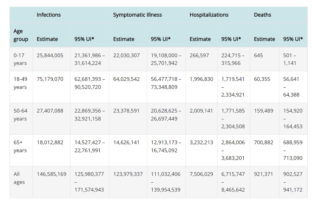
Task: Click the Infections column header
Action: click(x=49, y=15)
